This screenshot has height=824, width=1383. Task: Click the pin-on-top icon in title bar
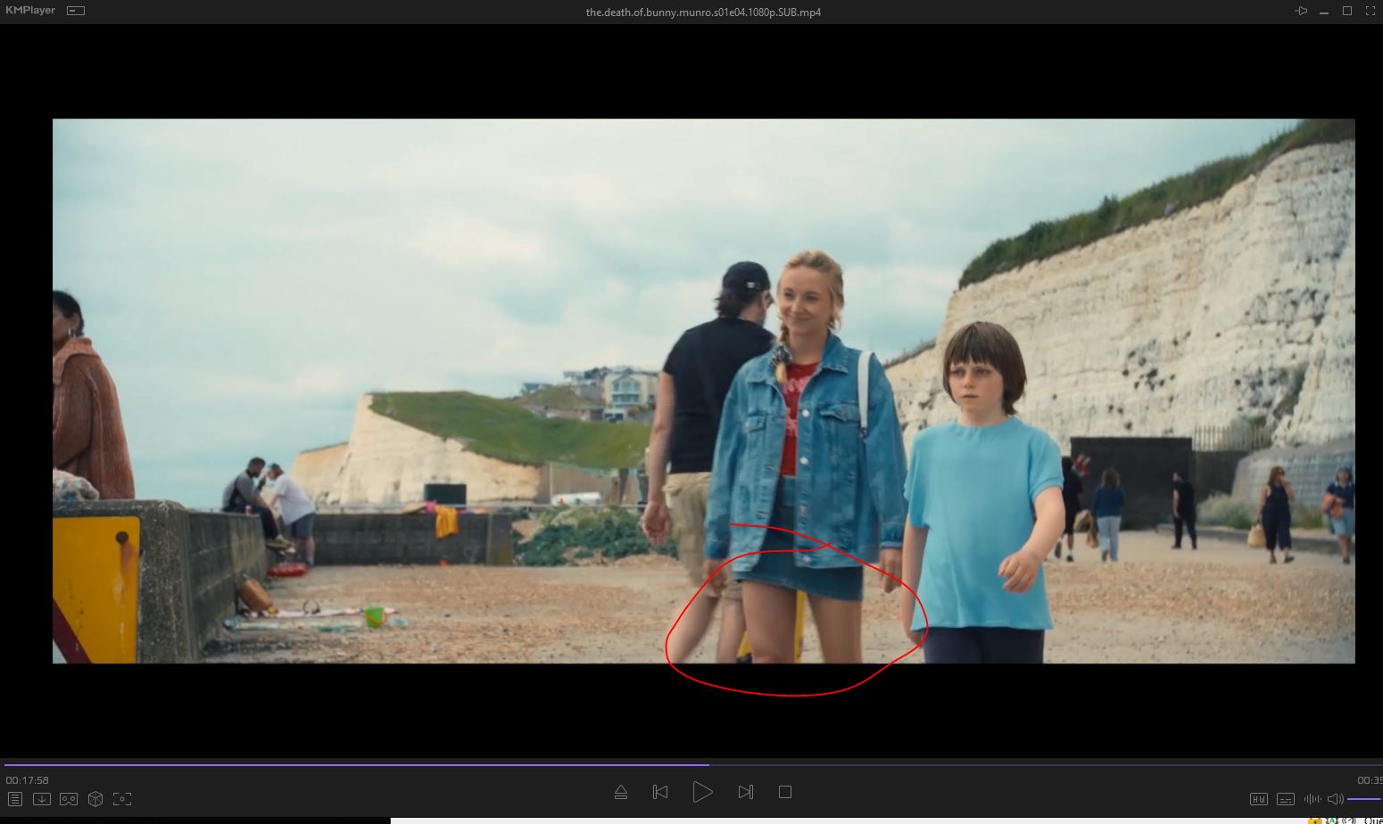[x=1301, y=11]
